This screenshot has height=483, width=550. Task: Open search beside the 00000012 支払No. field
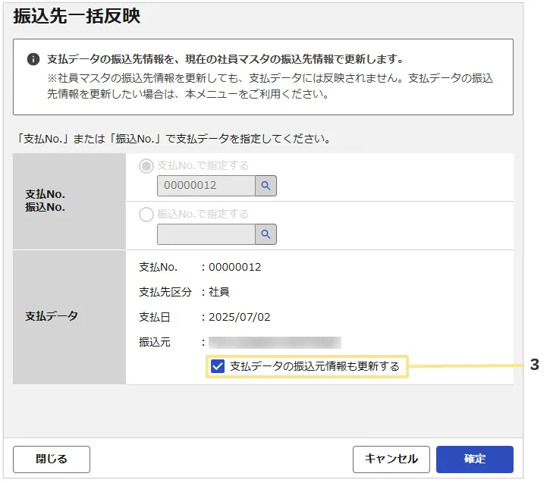click(266, 186)
